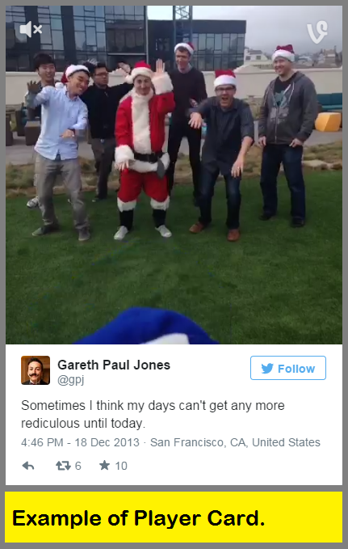
Task: Unmute the Vine video sound
Action: pos(31,29)
